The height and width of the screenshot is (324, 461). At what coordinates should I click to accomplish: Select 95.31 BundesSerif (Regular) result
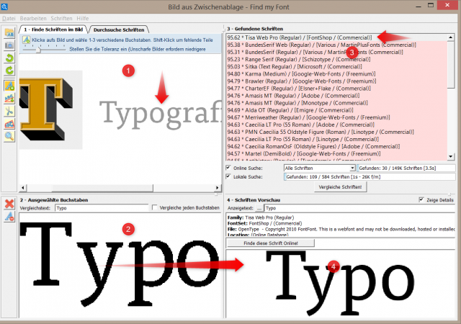click(336, 52)
